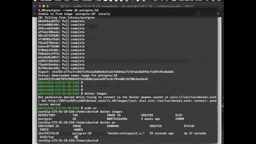Click image ID 8007341bd20e
The image size is (256, 144).
click(117, 119)
